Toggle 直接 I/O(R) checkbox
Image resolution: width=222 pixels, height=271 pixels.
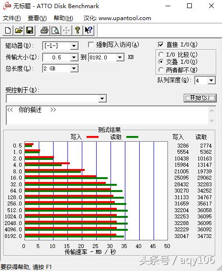(161, 45)
